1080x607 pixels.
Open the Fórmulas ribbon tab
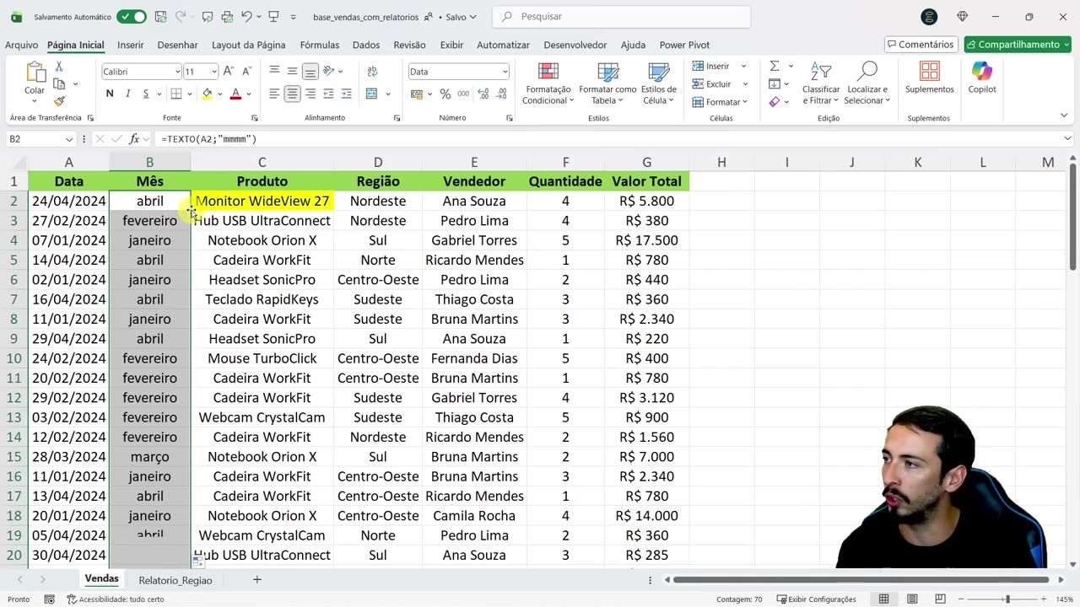click(320, 45)
